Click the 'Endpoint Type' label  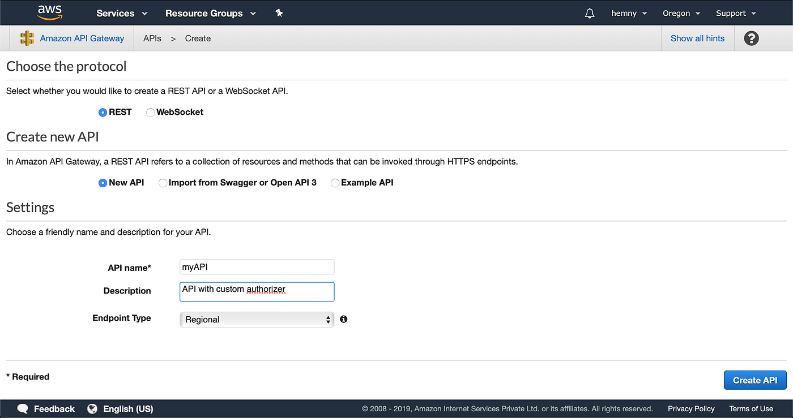[122, 318]
